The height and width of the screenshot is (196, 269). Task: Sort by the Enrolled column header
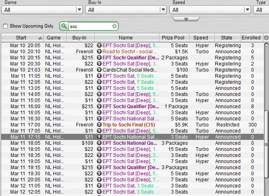click(252, 38)
